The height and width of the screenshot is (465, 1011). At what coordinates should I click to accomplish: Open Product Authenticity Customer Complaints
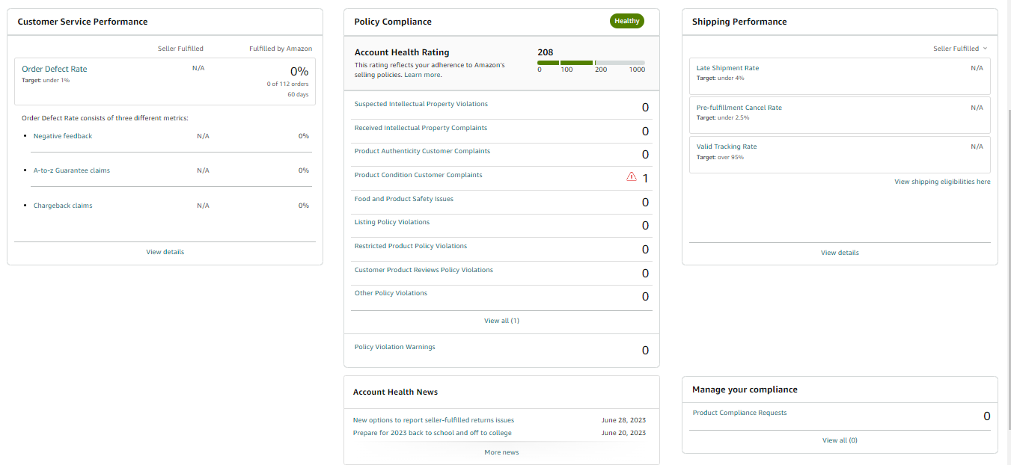pyautogui.click(x=422, y=151)
